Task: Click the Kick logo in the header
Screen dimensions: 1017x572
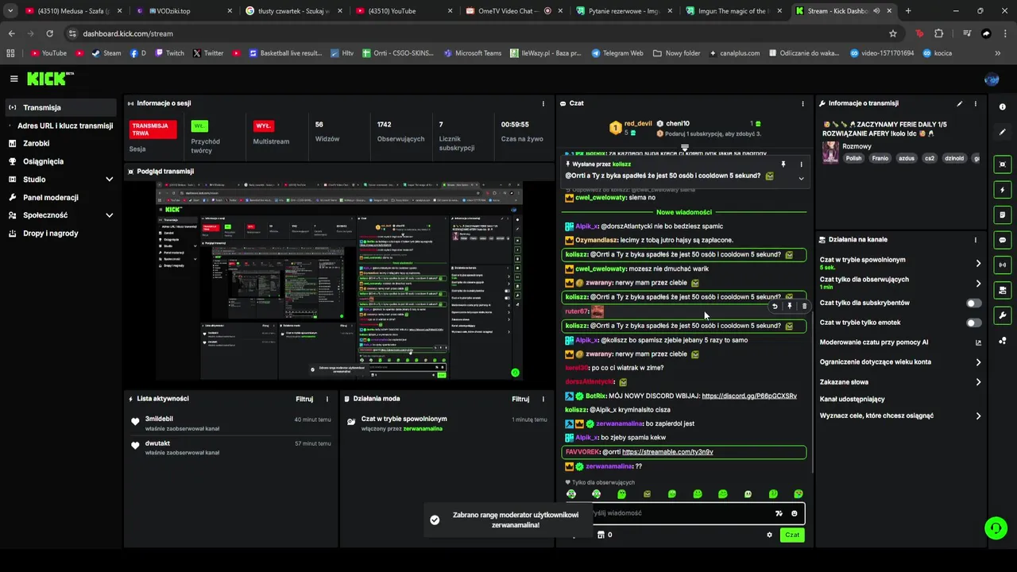Action: point(49,79)
